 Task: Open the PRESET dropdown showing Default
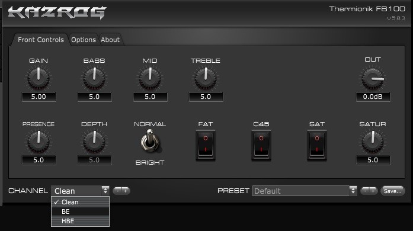(x=305, y=191)
